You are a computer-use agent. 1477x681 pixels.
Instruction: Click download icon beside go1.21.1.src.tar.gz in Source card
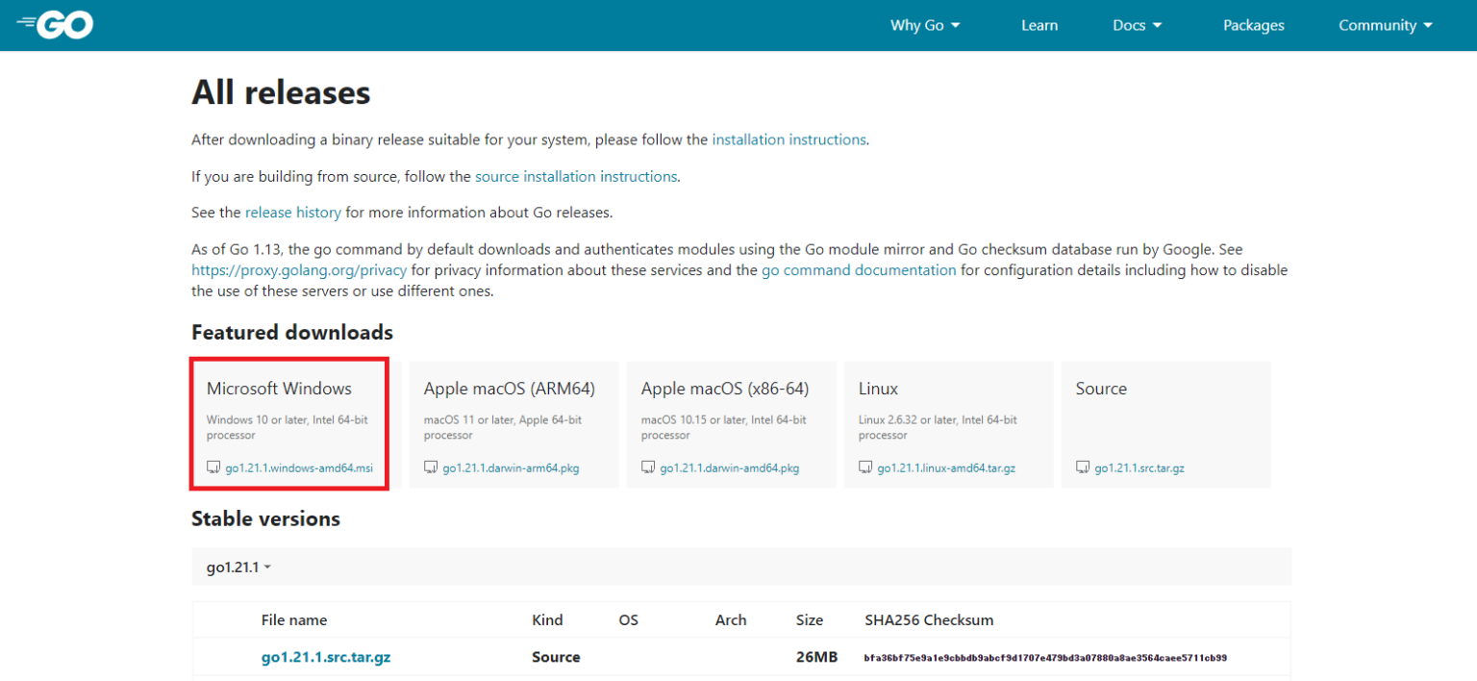pos(1083,467)
